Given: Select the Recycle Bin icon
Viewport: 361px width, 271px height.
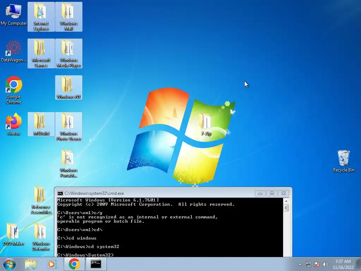Looking at the screenshot, I should click(343, 161).
